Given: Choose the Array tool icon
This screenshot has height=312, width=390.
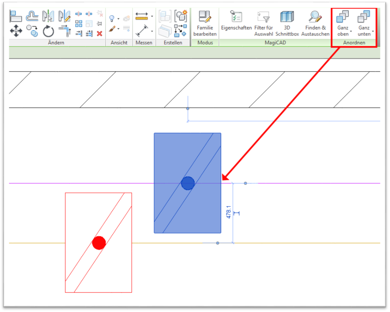Looking at the screenshot, I should (x=79, y=24).
